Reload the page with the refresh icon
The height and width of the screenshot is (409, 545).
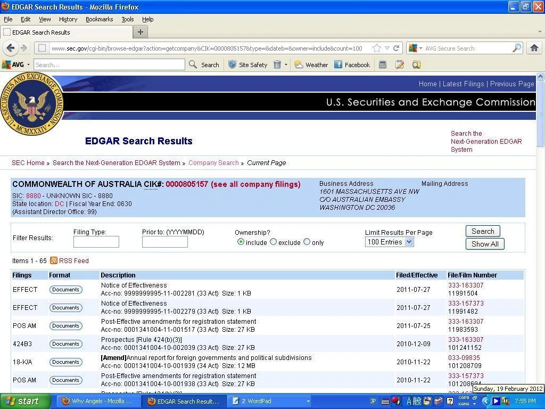point(396,48)
